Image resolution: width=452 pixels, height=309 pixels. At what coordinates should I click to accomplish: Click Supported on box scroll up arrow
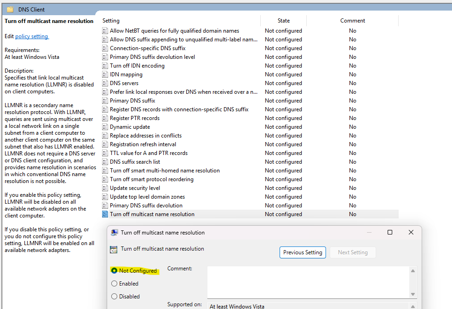pos(413,306)
